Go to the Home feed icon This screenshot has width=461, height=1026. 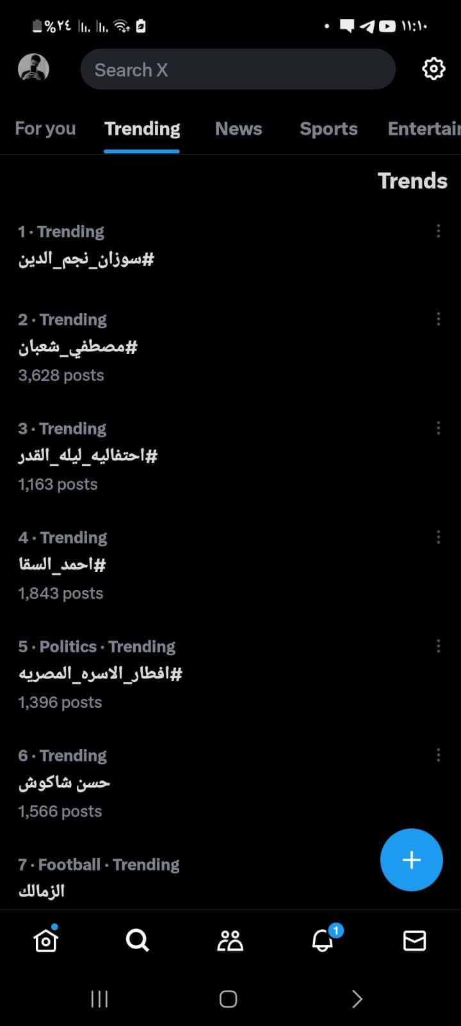click(45, 941)
